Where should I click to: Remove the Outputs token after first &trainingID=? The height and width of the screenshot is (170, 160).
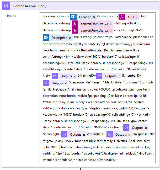[x=119, y=76]
